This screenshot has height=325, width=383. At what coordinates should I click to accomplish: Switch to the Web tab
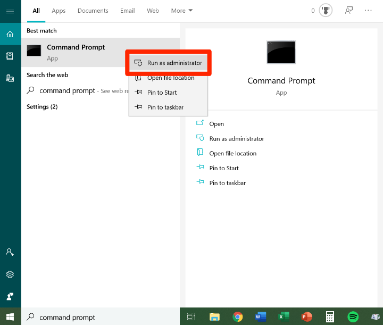(x=153, y=11)
